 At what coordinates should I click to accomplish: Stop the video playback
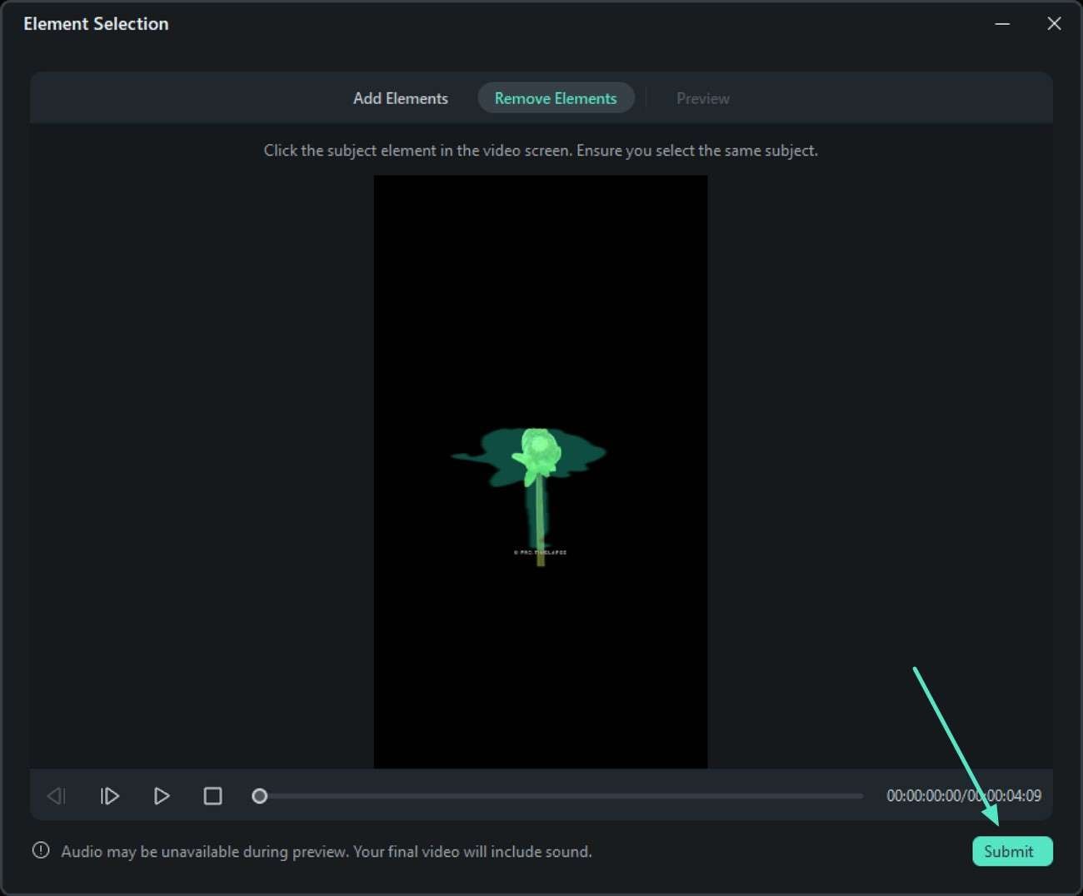coord(212,796)
